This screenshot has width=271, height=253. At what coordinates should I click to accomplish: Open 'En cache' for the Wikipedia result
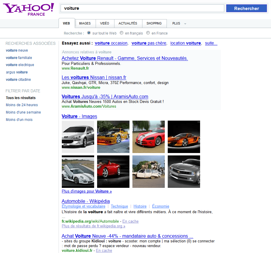click(x=130, y=221)
